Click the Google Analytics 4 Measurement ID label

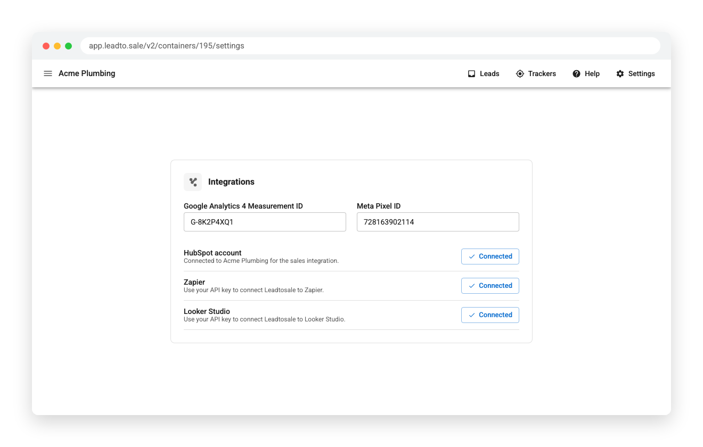click(x=243, y=206)
